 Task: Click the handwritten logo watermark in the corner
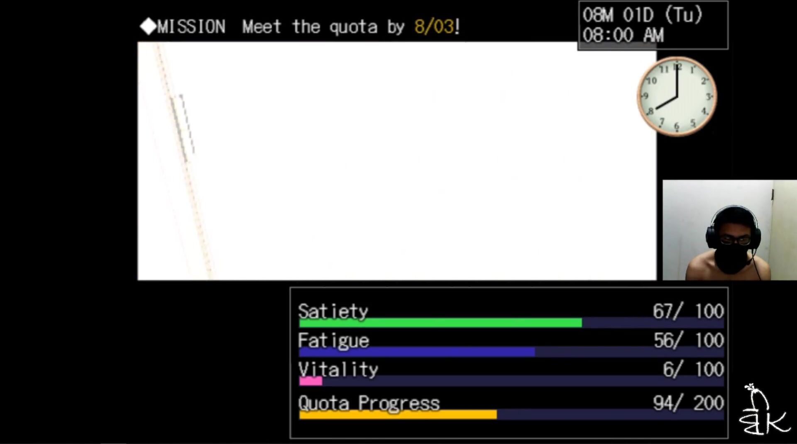[763, 411]
